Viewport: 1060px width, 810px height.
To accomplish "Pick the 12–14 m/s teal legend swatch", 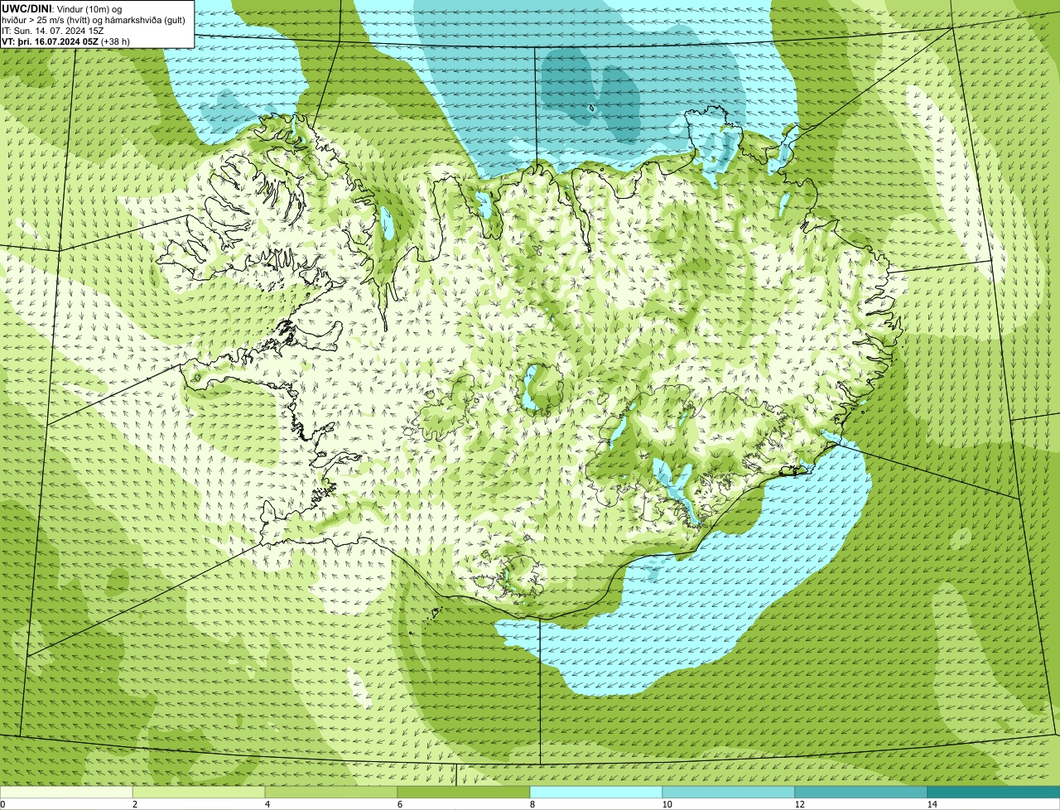I will tap(861, 792).
